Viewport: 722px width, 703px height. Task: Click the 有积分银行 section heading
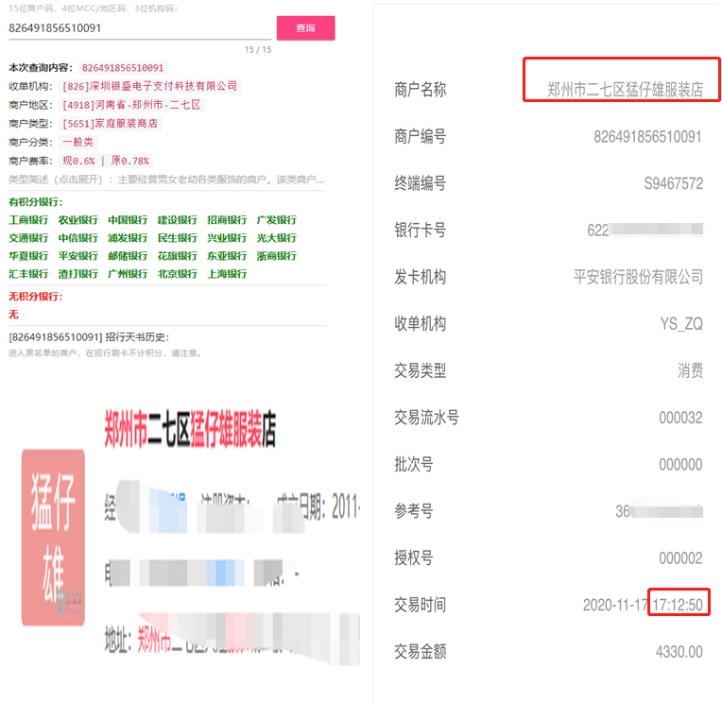click(36, 202)
